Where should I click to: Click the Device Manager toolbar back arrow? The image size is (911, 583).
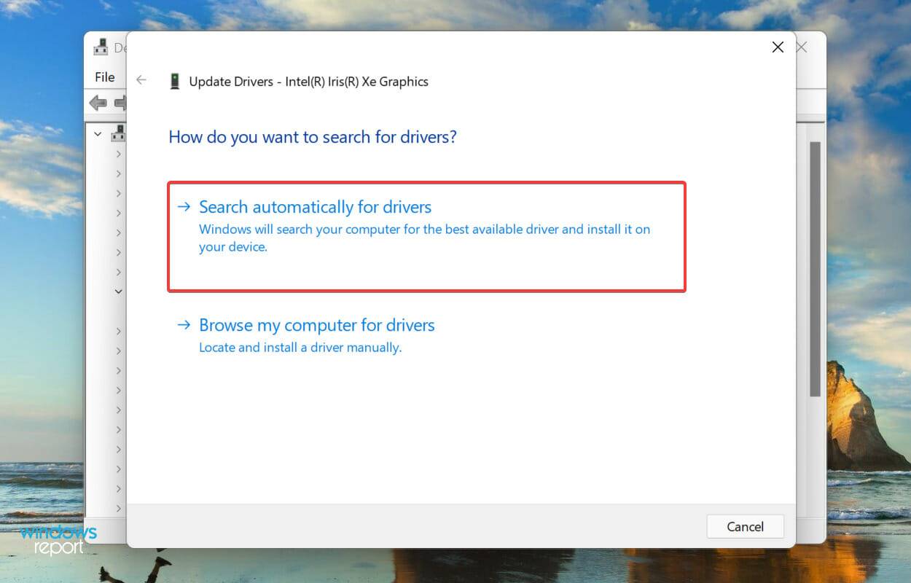point(98,103)
